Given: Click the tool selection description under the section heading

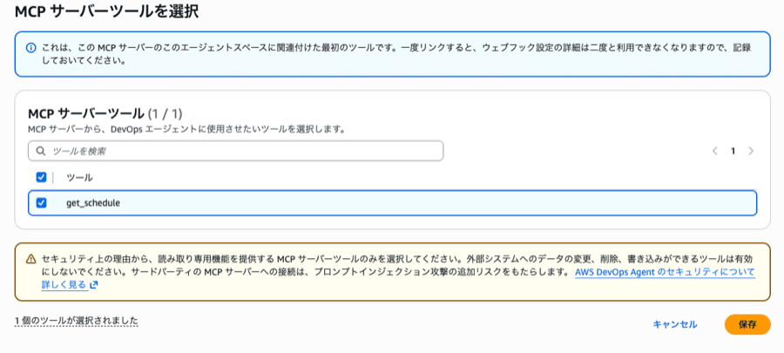Looking at the screenshot, I should (187, 129).
